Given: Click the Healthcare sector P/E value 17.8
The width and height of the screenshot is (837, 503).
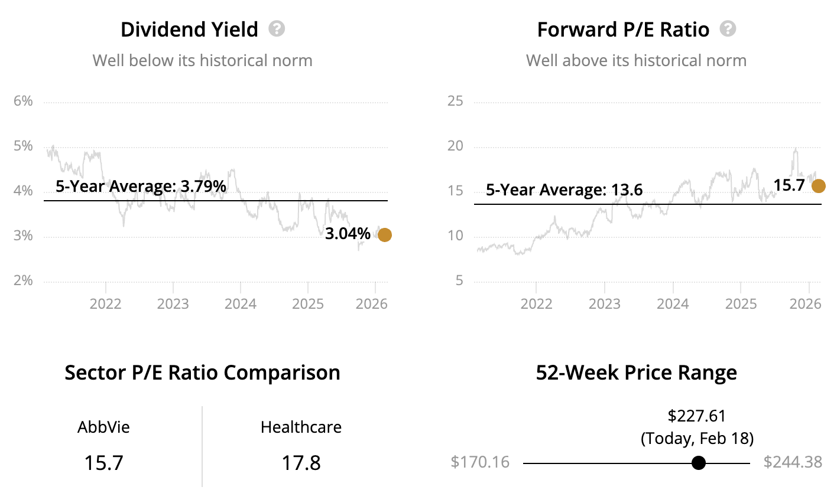Looking at the screenshot, I should (x=301, y=463).
